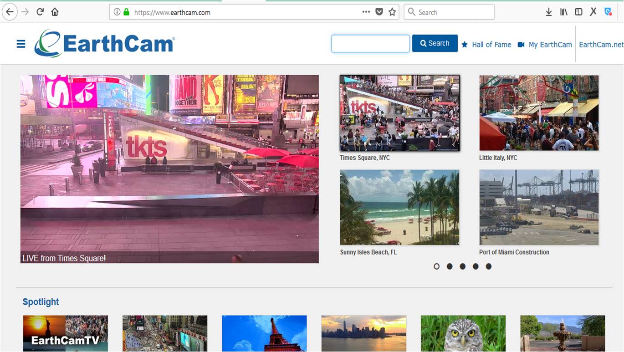Viewport: 624px width, 352px height.
Task: Select the first carousel dot
Action: coord(436,266)
